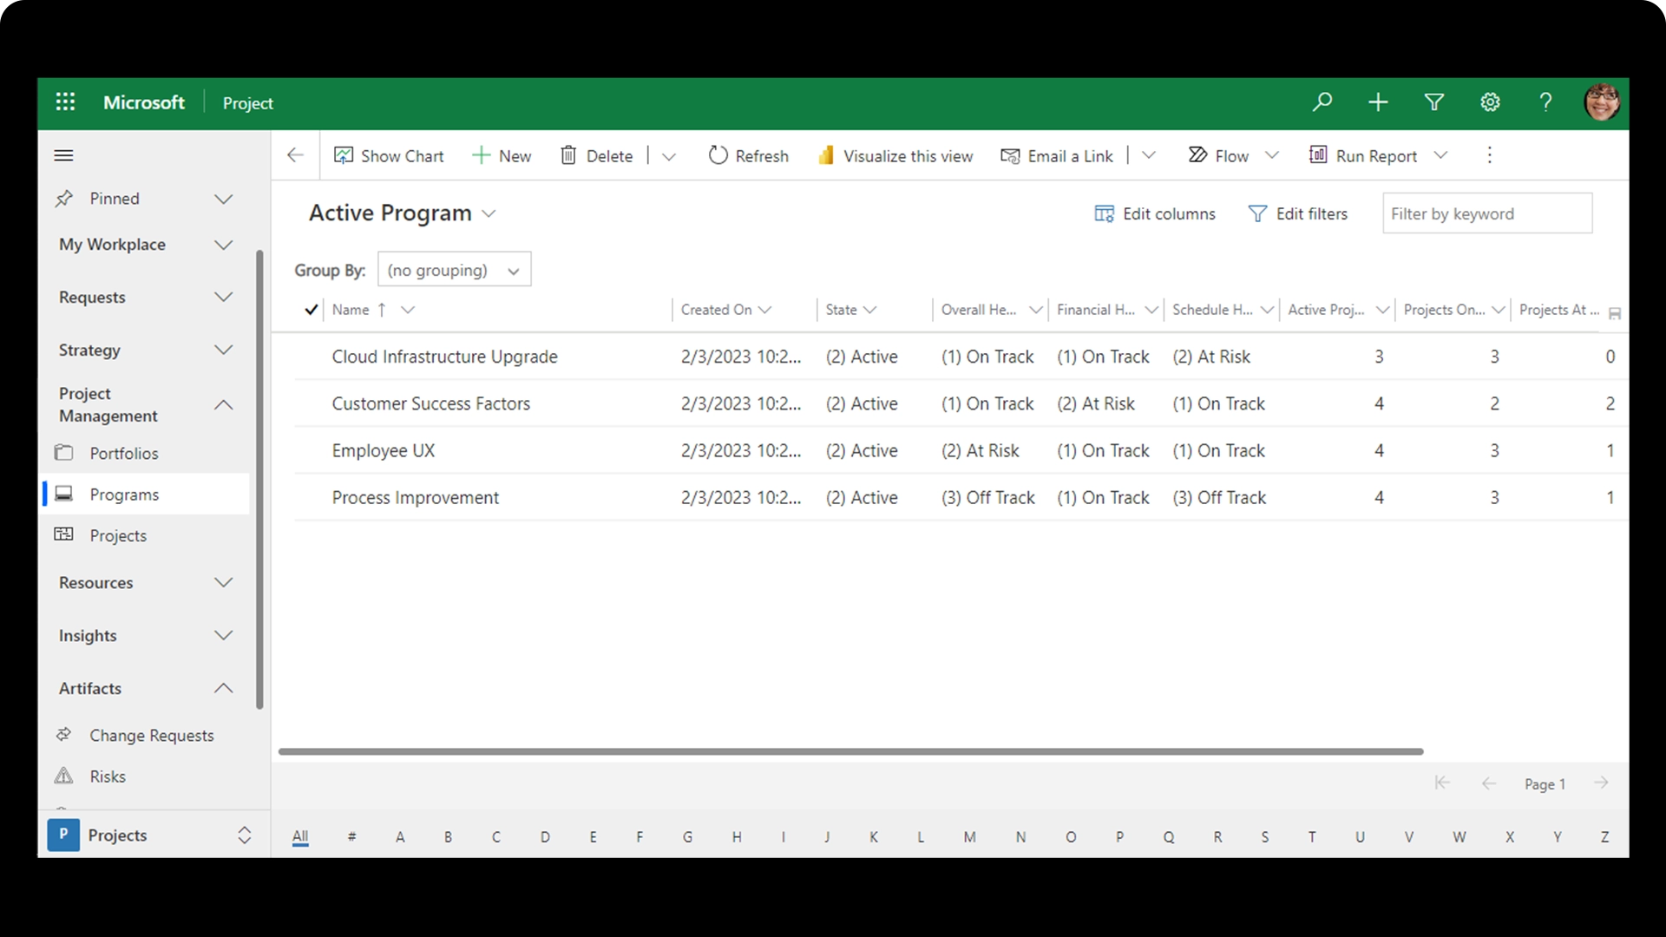This screenshot has height=937, width=1666.
Task: Click Visualize this view Power BI icon
Action: (826, 156)
